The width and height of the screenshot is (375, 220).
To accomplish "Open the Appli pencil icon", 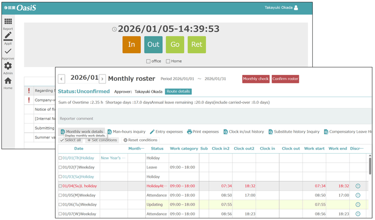I will pyautogui.click(x=8, y=36).
